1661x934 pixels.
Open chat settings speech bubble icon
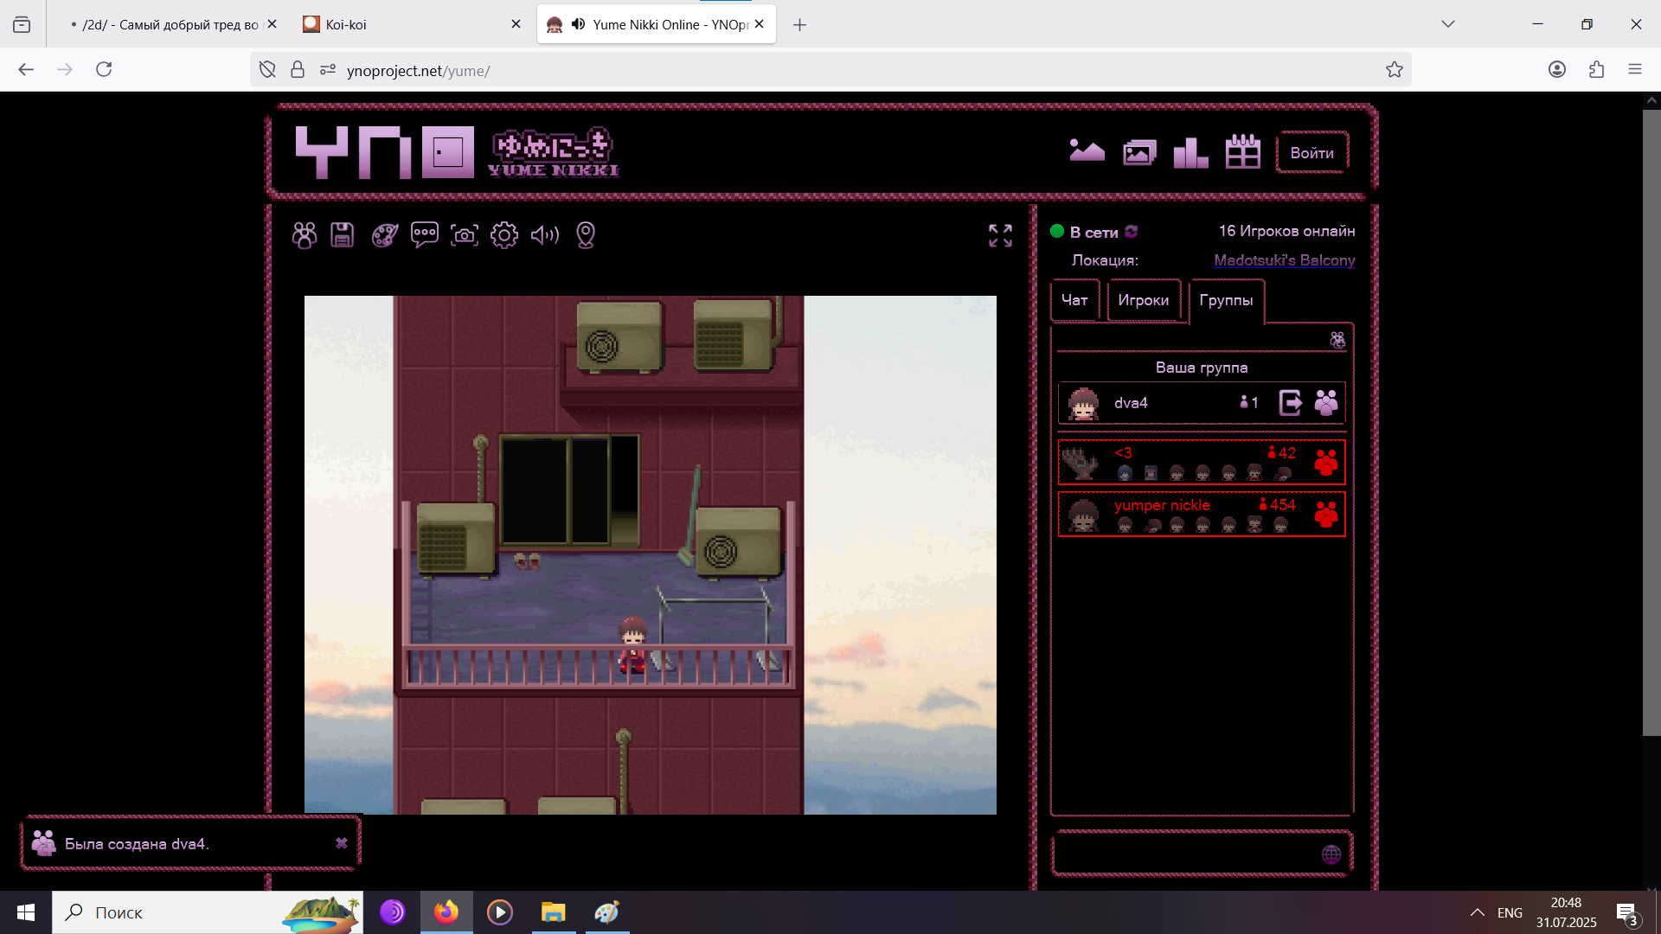(x=424, y=235)
